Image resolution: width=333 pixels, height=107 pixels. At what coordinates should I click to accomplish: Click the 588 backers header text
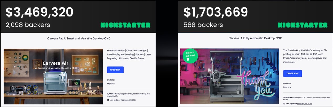(x=203, y=25)
